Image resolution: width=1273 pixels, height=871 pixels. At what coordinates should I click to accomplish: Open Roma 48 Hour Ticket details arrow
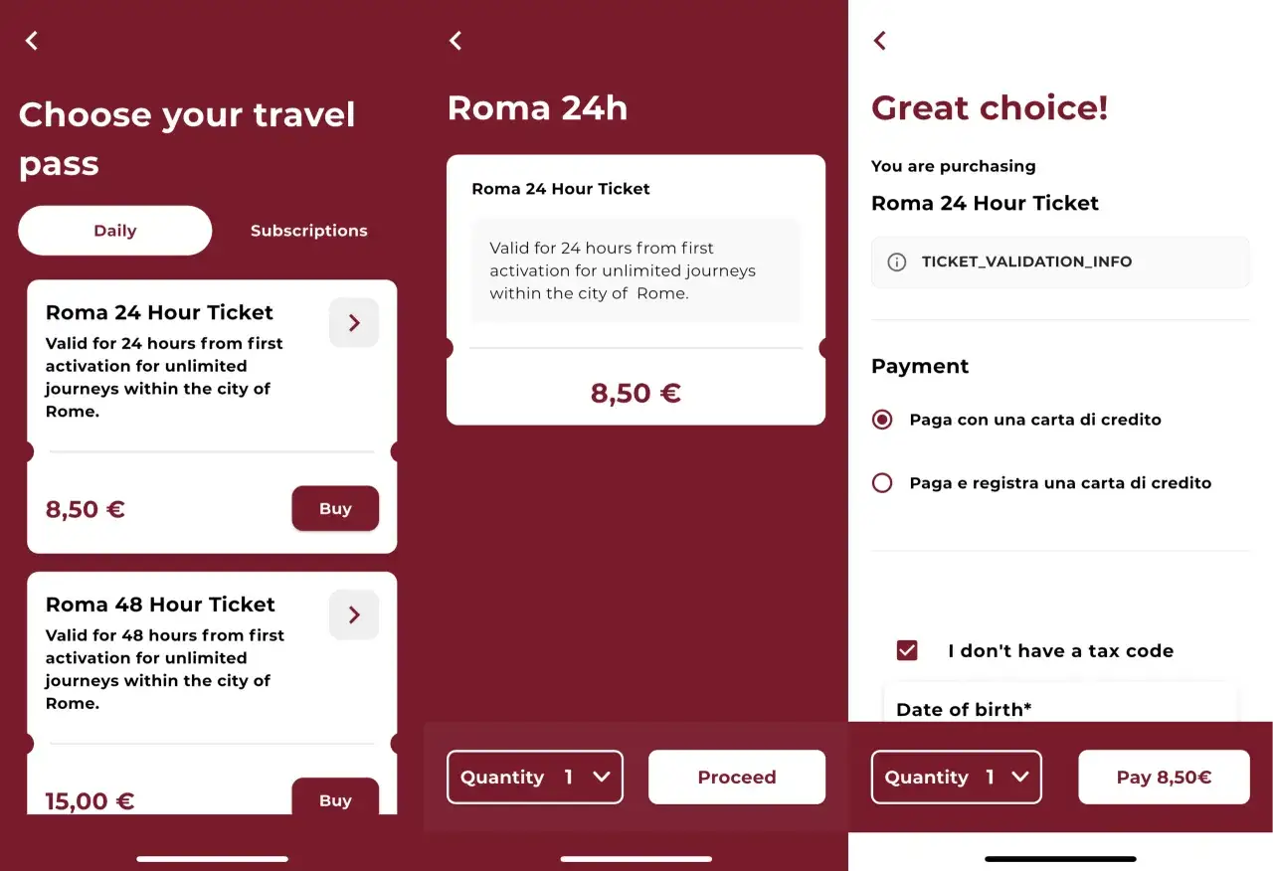coord(354,614)
